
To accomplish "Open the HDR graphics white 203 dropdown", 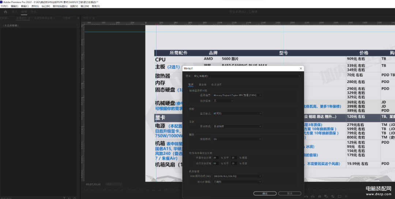I will click(237, 176).
